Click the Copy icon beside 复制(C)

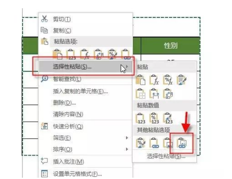click(x=44, y=30)
